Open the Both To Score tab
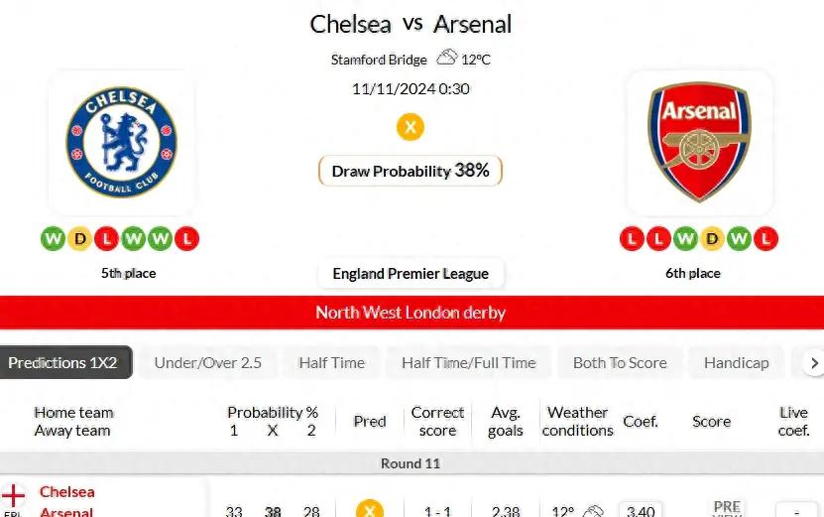This screenshot has width=824, height=517. (x=620, y=363)
